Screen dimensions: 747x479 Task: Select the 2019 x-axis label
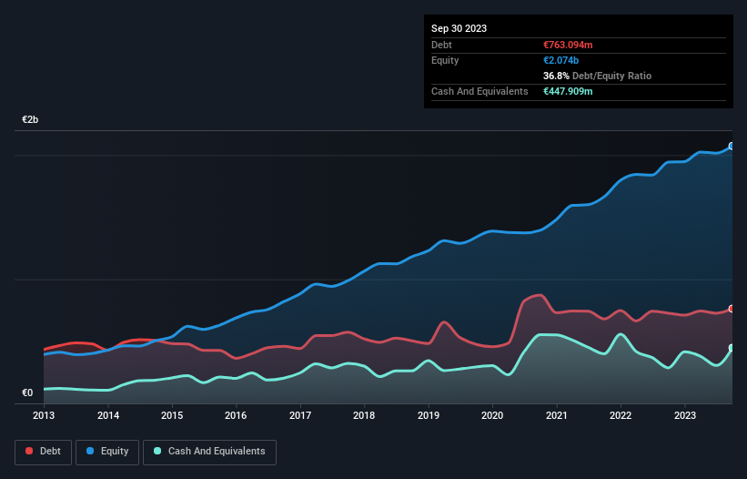429,415
